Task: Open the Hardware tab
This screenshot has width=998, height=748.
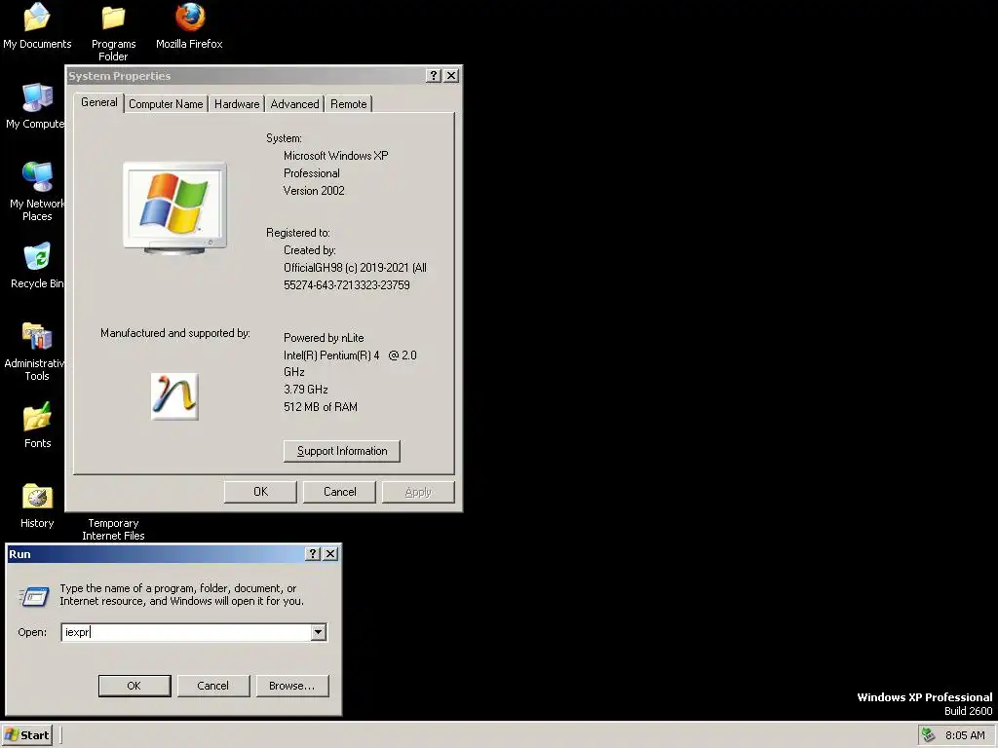Action: (x=237, y=103)
